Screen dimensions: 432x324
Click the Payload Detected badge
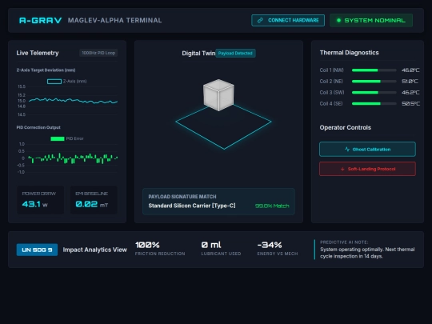(x=235, y=53)
